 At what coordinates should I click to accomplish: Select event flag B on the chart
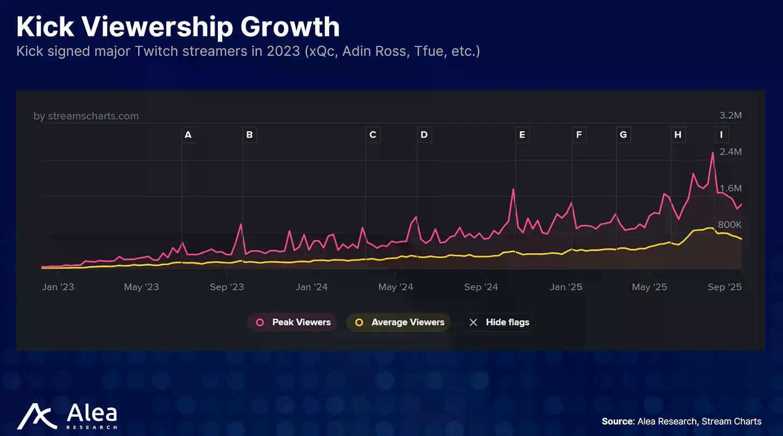[249, 135]
